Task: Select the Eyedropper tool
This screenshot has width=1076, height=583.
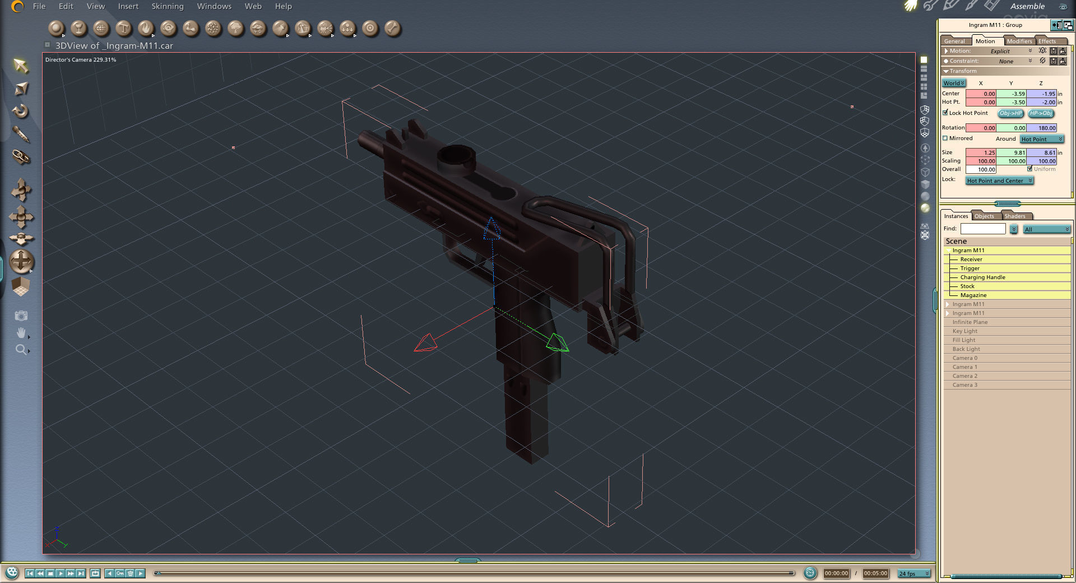Action: [21, 134]
